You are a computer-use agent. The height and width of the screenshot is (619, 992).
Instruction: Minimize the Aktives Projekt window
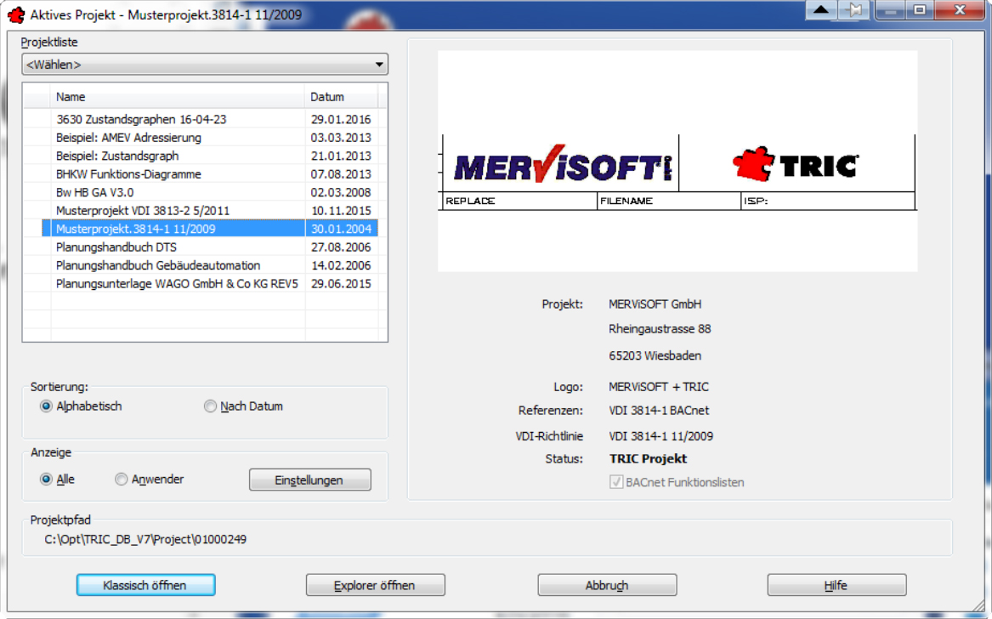click(x=891, y=10)
